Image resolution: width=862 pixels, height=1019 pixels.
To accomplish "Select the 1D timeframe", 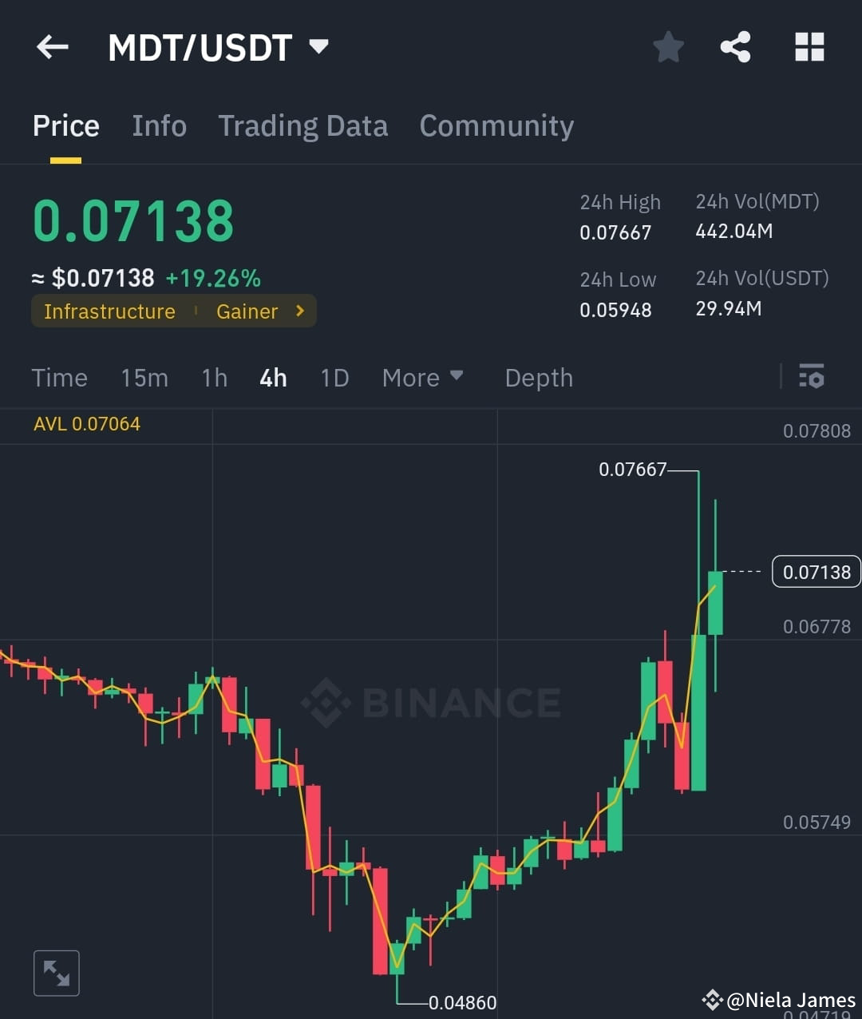I will 334,378.
